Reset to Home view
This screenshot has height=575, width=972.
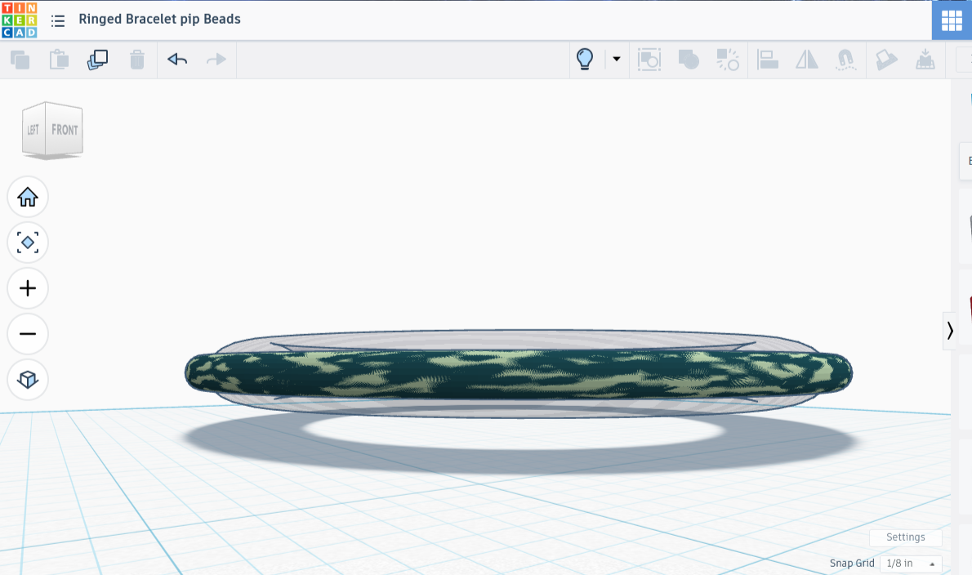27,197
